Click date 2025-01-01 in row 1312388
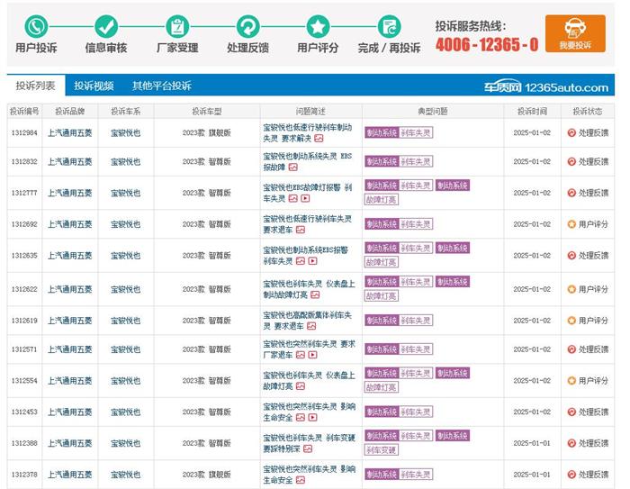 point(532,443)
